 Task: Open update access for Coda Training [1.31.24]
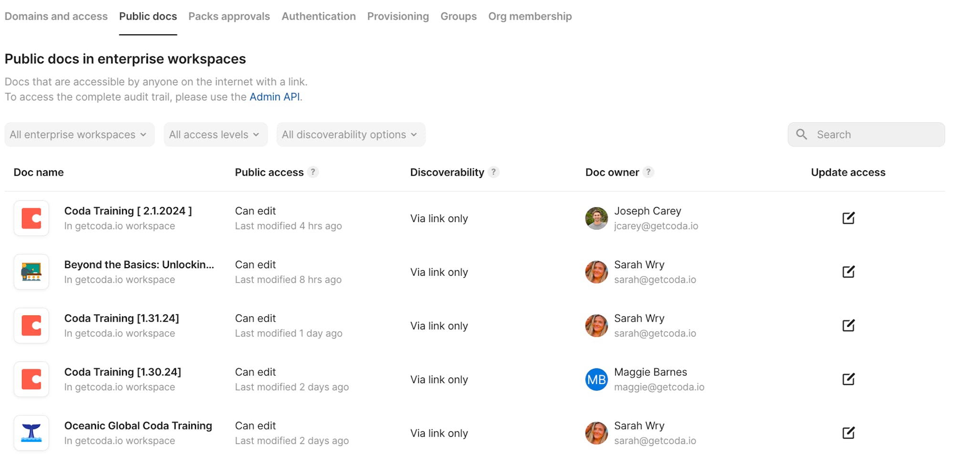point(848,325)
